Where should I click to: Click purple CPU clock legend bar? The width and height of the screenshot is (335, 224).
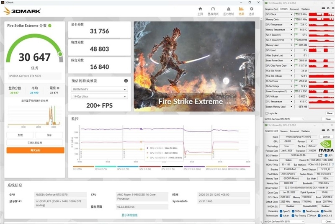194,167
